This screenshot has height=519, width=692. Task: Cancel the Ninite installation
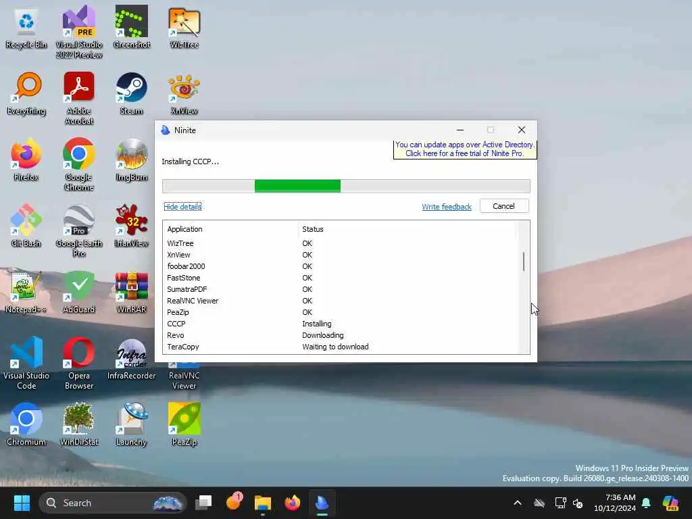(x=504, y=206)
